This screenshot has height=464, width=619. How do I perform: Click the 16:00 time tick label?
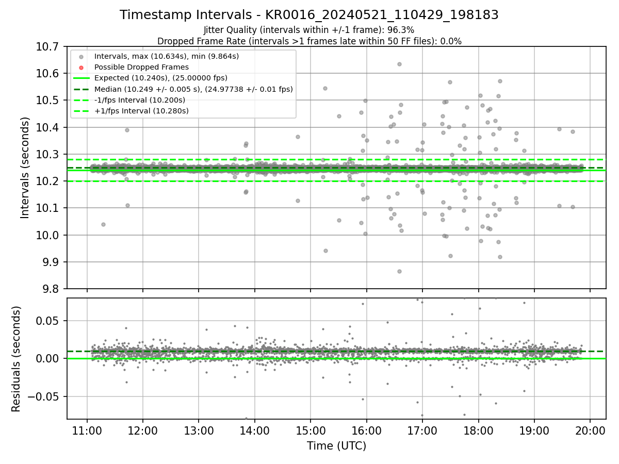tap(366, 430)
